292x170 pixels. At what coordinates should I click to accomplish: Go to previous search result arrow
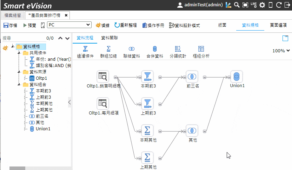tap(60, 38)
